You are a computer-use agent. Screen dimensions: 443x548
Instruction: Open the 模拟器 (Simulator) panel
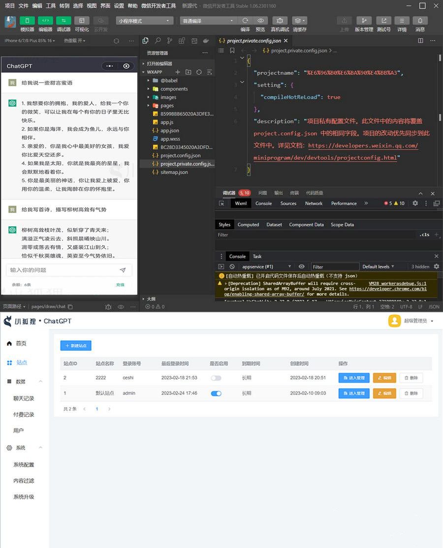[27, 20]
